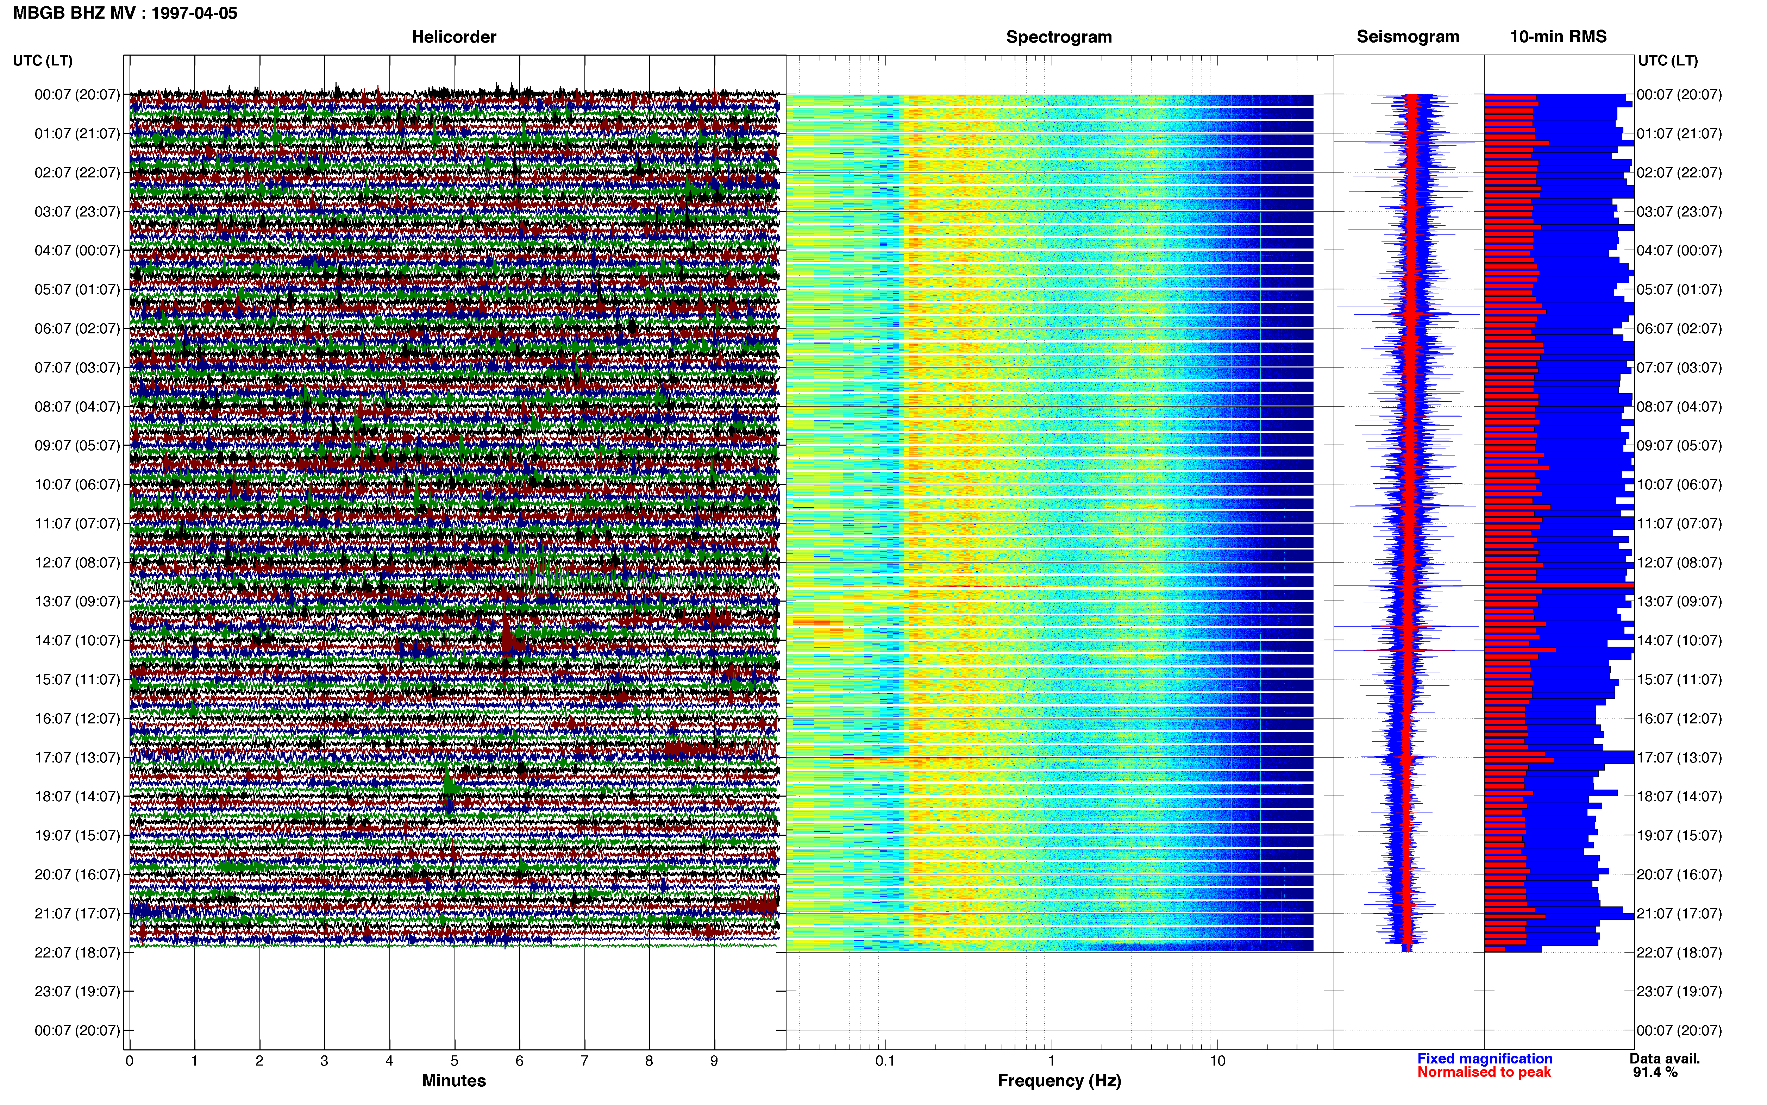1767x1105 pixels.
Task: Click '12:07 (08:07)' label beside the Helicorder
Action: [x=77, y=563]
